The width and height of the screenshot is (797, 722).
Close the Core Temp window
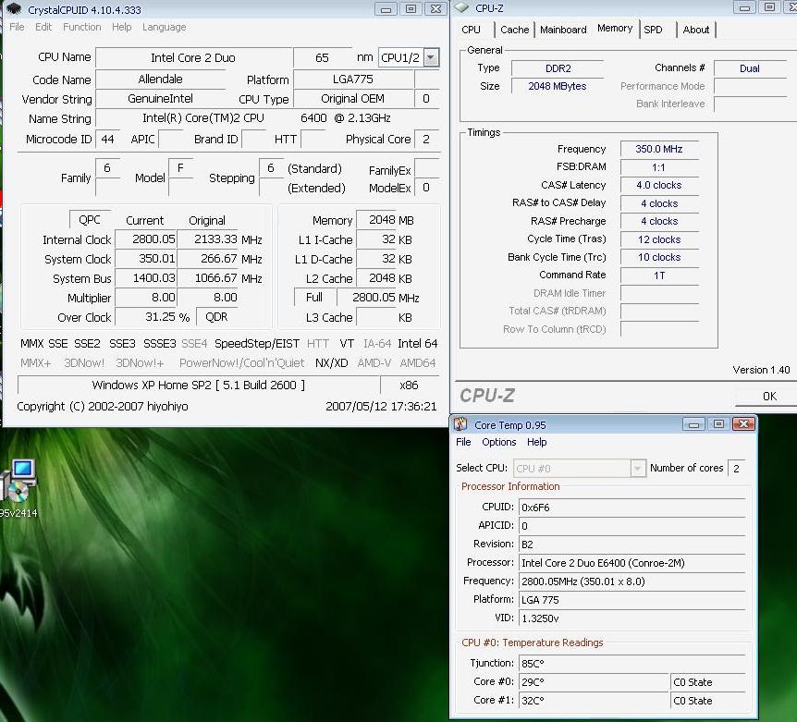(742, 424)
